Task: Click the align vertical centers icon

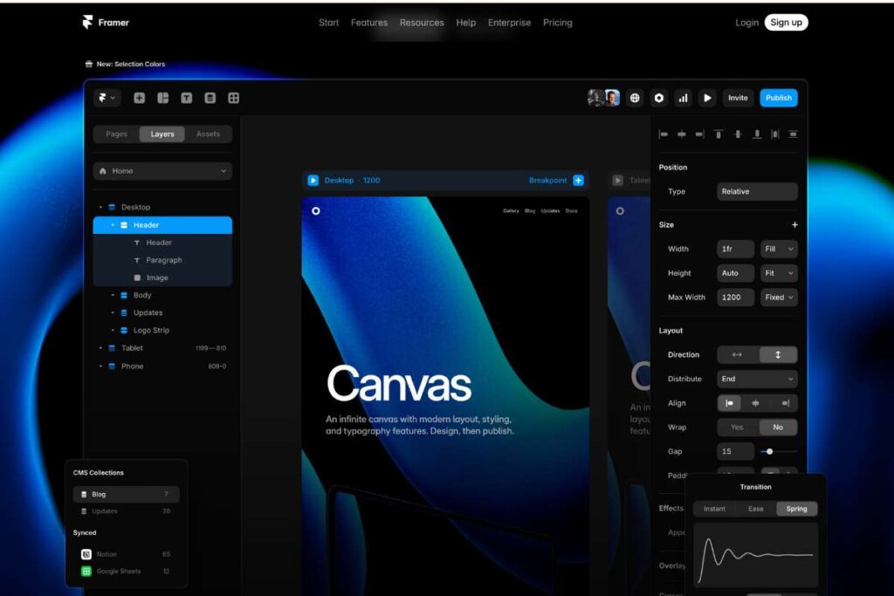Action: [x=738, y=134]
